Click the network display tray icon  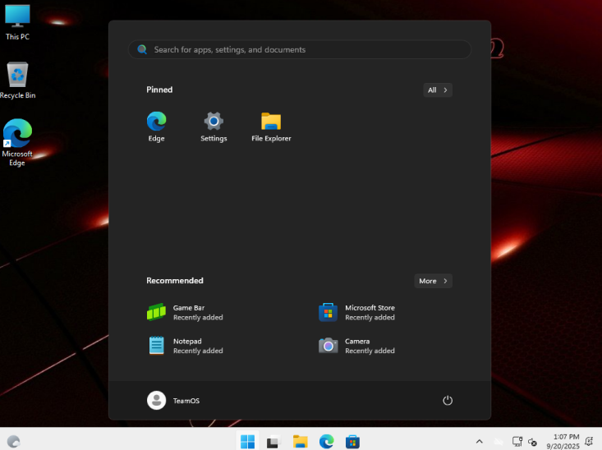pos(517,442)
